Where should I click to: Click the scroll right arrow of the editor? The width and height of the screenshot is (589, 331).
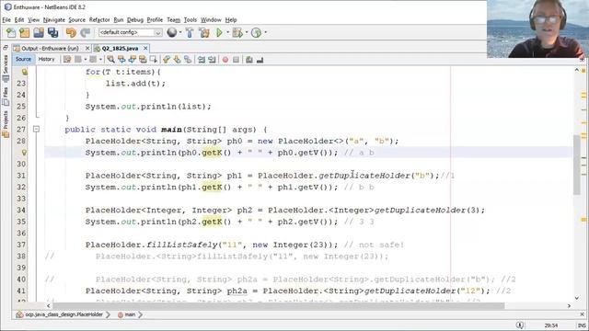tap(569, 306)
